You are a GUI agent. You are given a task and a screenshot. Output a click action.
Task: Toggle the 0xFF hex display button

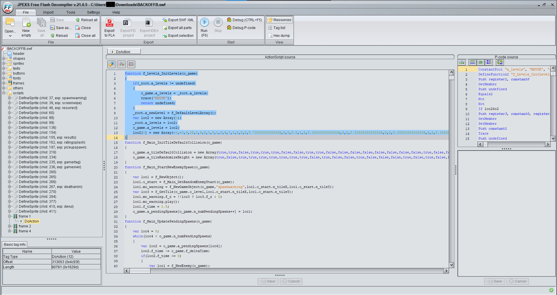pos(480,62)
